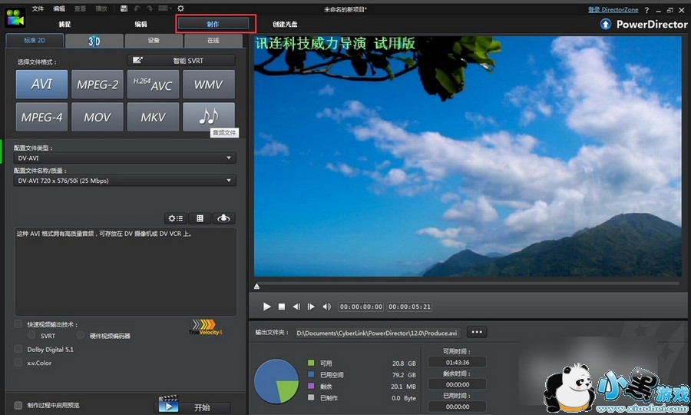Choose the H.264 AVC format
Screen dimensions: 691x415
pyautogui.click(x=153, y=84)
